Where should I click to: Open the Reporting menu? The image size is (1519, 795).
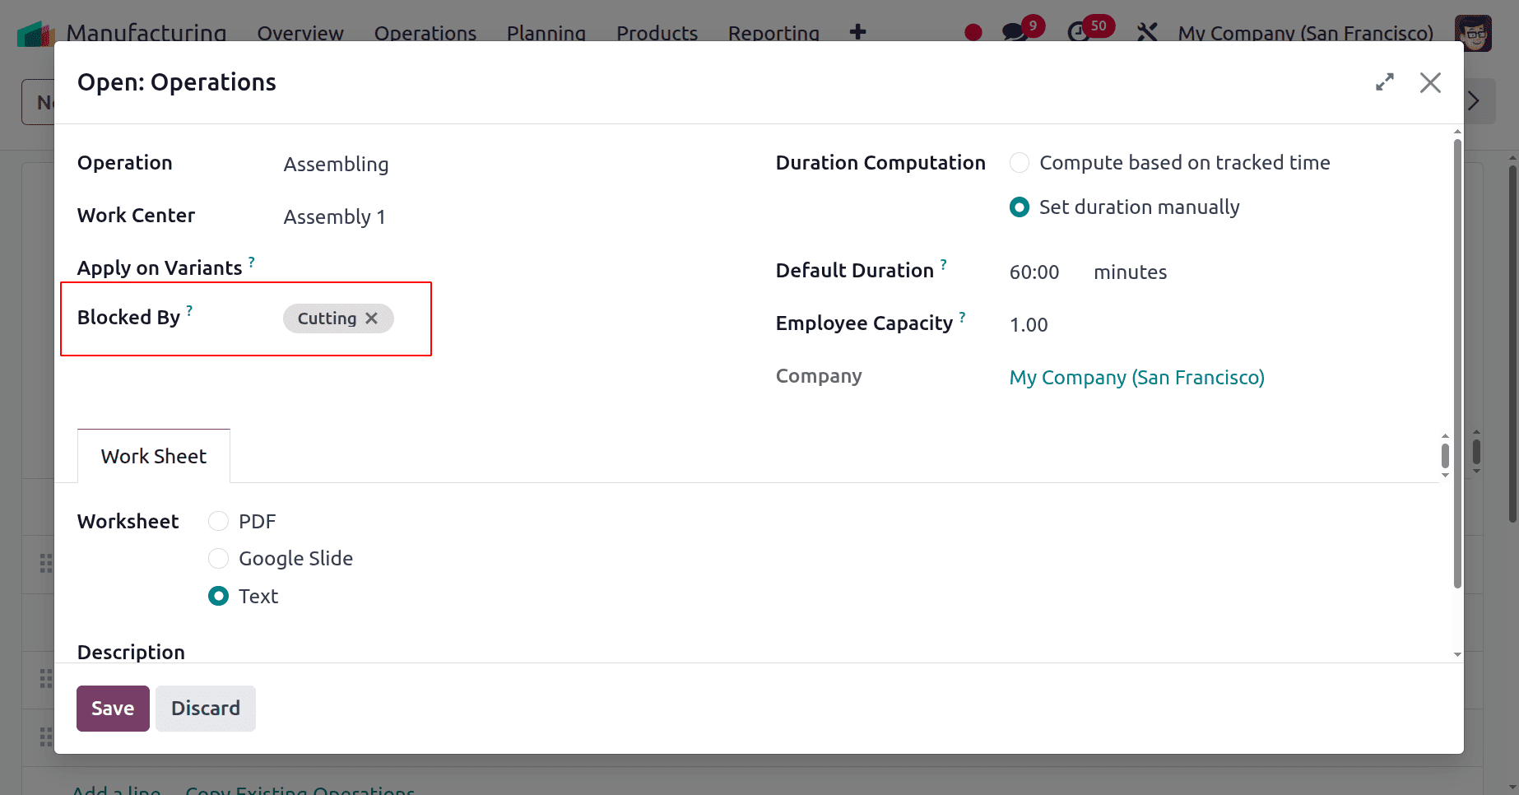[773, 33]
